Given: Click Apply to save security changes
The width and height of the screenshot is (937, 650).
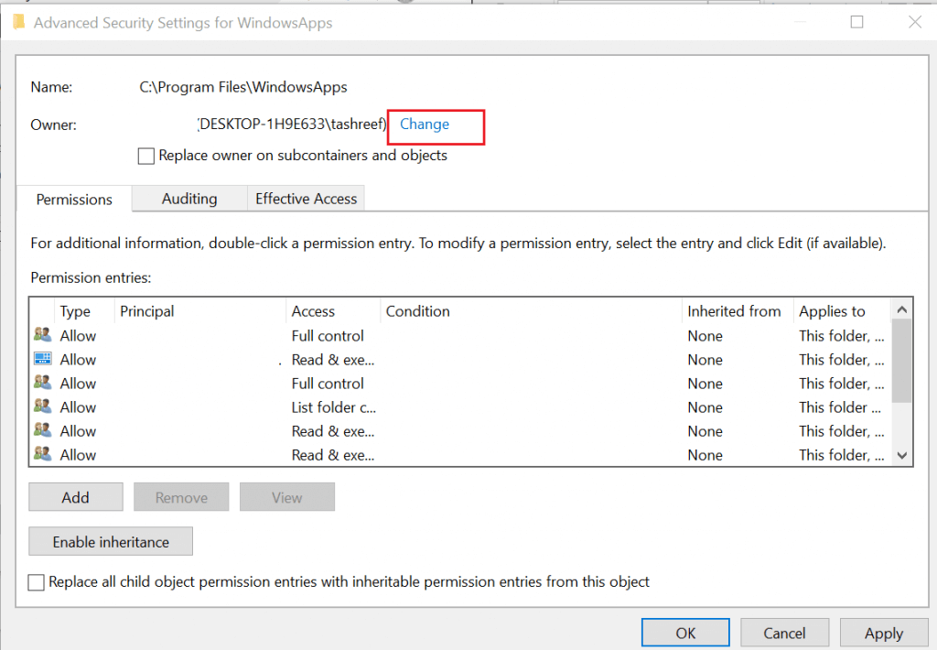Looking at the screenshot, I should (x=884, y=633).
